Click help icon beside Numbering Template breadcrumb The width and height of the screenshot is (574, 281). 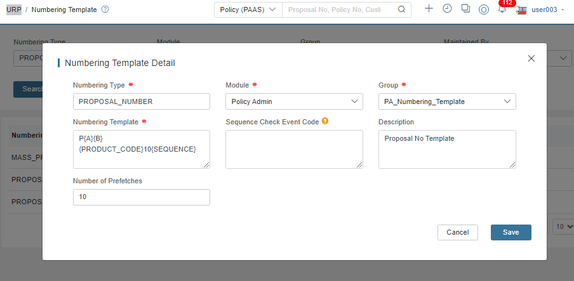click(105, 10)
